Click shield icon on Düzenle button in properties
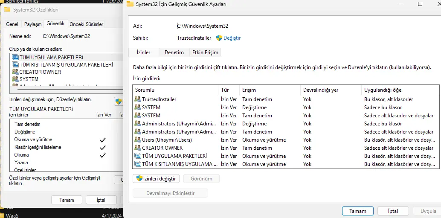 pos(119,102)
